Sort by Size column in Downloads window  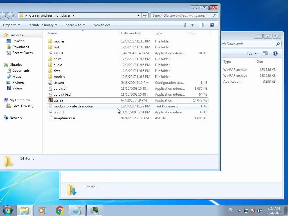click(260, 62)
